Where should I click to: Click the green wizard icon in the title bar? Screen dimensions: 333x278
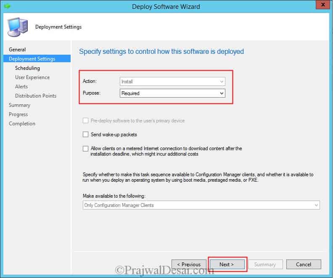7,6
